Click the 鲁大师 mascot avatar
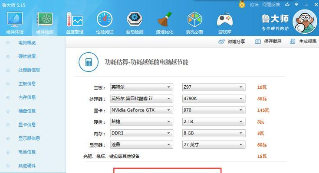The height and width of the screenshot is (173, 319). click(x=305, y=22)
